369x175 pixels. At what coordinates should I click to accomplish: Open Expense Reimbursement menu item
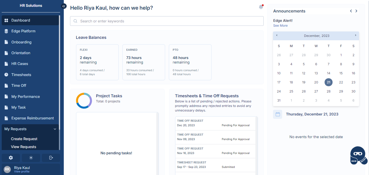pos(32,118)
